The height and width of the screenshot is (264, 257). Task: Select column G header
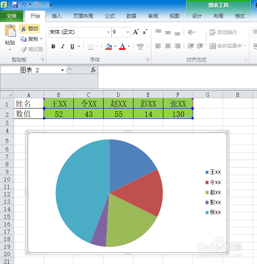click(x=208, y=95)
